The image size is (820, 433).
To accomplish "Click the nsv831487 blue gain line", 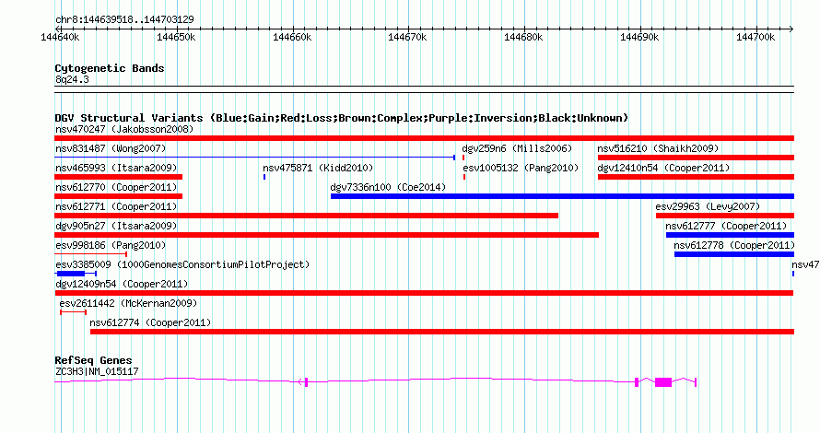I will coord(254,157).
